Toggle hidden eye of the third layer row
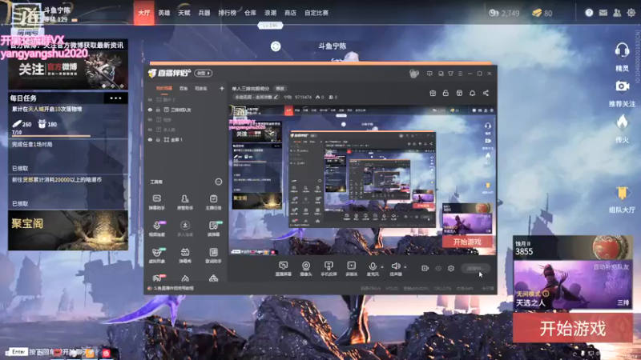Image resolution: width=641 pixels, height=360 pixels. tap(150, 119)
